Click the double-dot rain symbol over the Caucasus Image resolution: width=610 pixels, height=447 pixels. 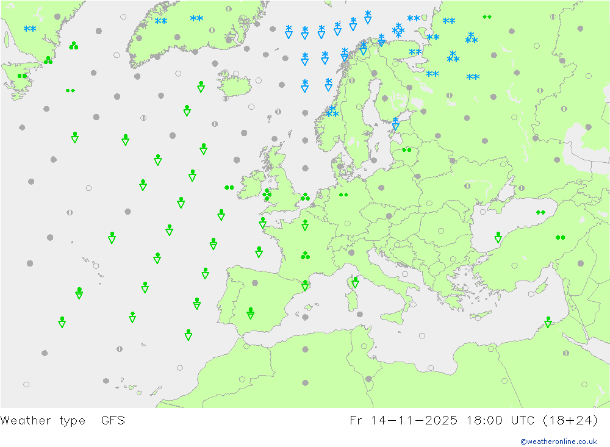tap(560, 237)
